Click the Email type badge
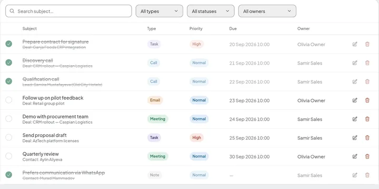The height and width of the screenshot is (189, 379). 155,100
